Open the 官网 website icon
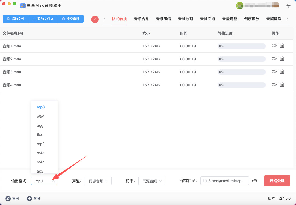296x205 pixels. click(x=8, y=199)
